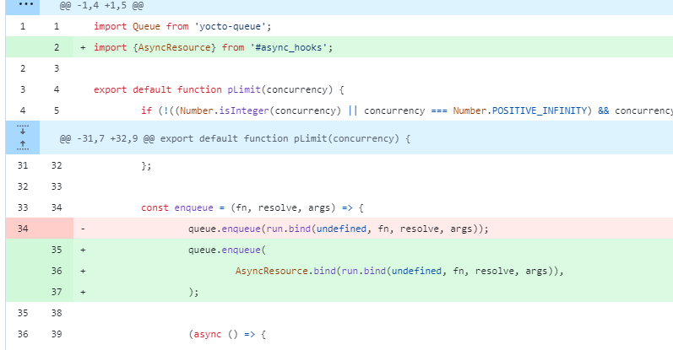The image size is (673, 350).
Task: Click the '#async_hooks' import string
Action: (290, 47)
